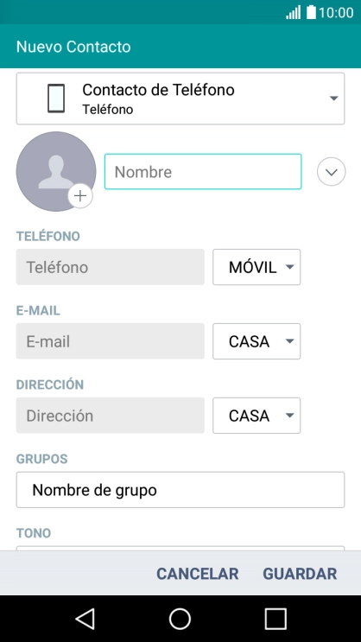The image size is (361, 642).
Task: Focus the Dirección input field
Action: click(110, 415)
